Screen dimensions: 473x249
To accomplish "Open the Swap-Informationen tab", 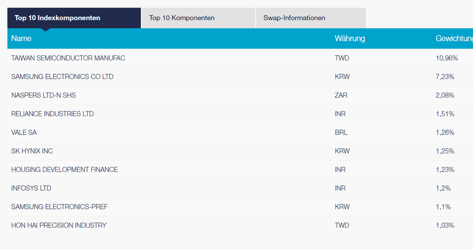I will coord(294,18).
